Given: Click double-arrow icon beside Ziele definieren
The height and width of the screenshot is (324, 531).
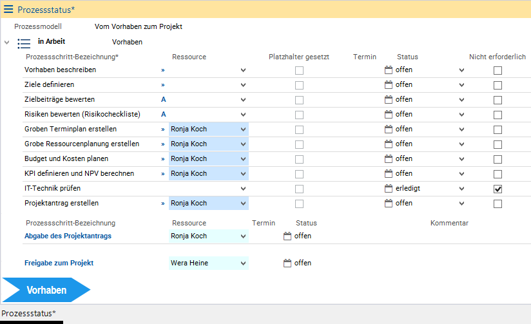Looking at the screenshot, I should click(163, 84).
